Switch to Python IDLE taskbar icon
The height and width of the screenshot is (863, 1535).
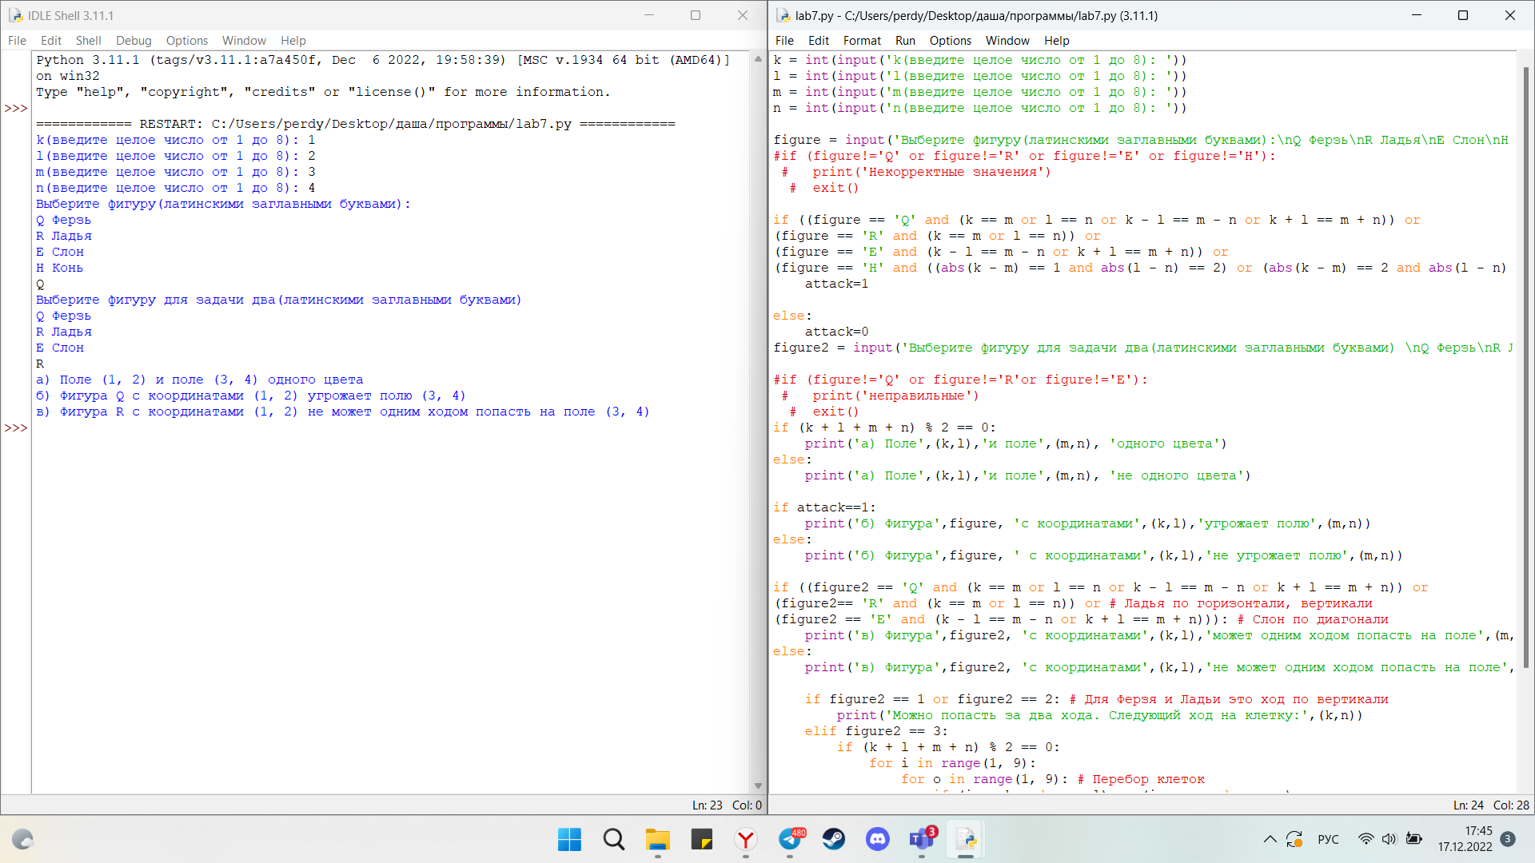[x=966, y=839]
